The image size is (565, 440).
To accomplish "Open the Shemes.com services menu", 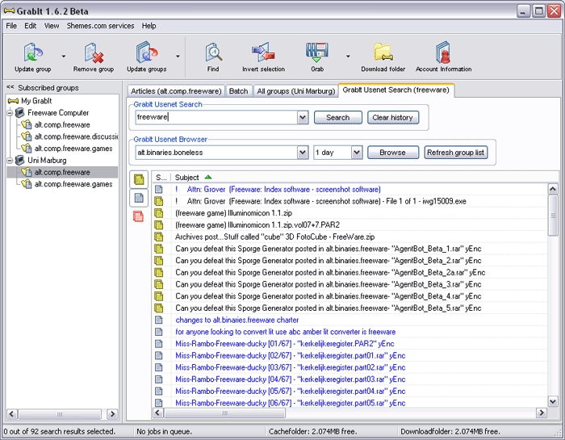I will [x=100, y=26].
